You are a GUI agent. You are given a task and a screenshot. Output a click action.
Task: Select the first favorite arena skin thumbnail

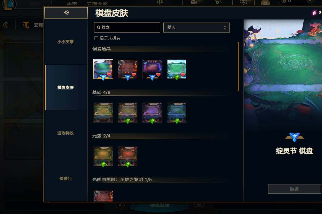103,69
